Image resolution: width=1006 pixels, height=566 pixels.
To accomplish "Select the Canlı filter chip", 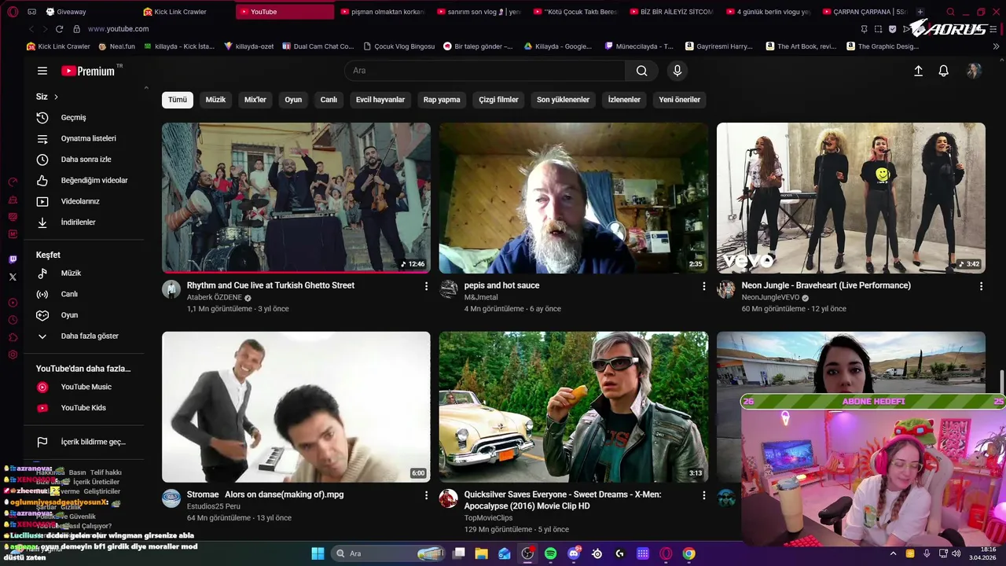I will tap(329, 100).
